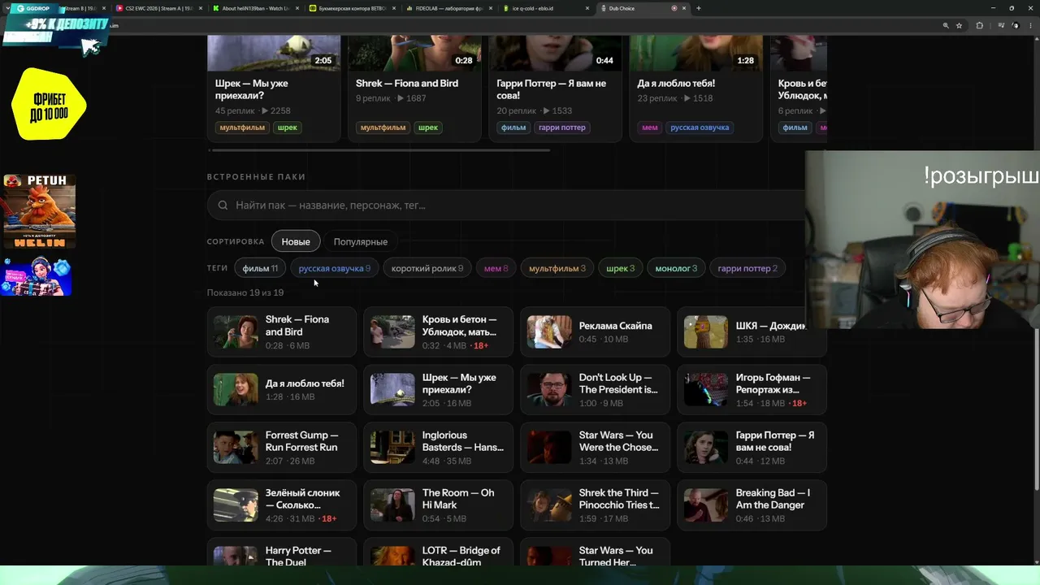This screenshot has width=1040, height=585.
Task: Toggle the мем 8 tag filter
Action: [496, 268]
